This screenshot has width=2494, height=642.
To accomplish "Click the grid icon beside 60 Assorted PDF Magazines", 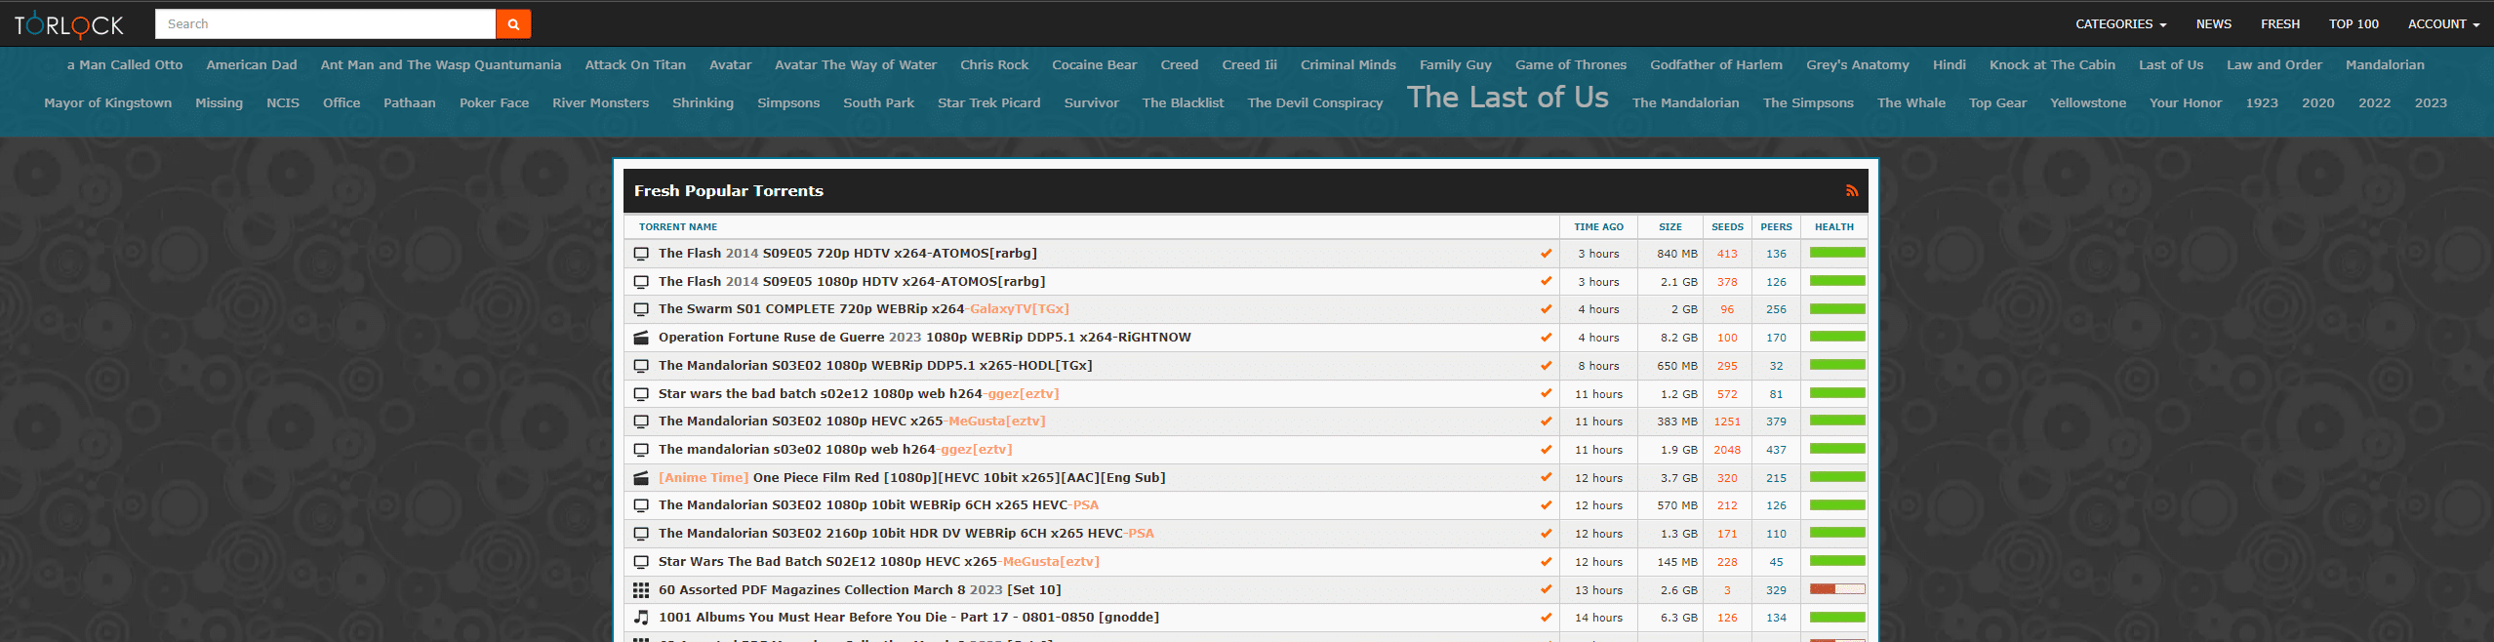I will tap(641, 590).
